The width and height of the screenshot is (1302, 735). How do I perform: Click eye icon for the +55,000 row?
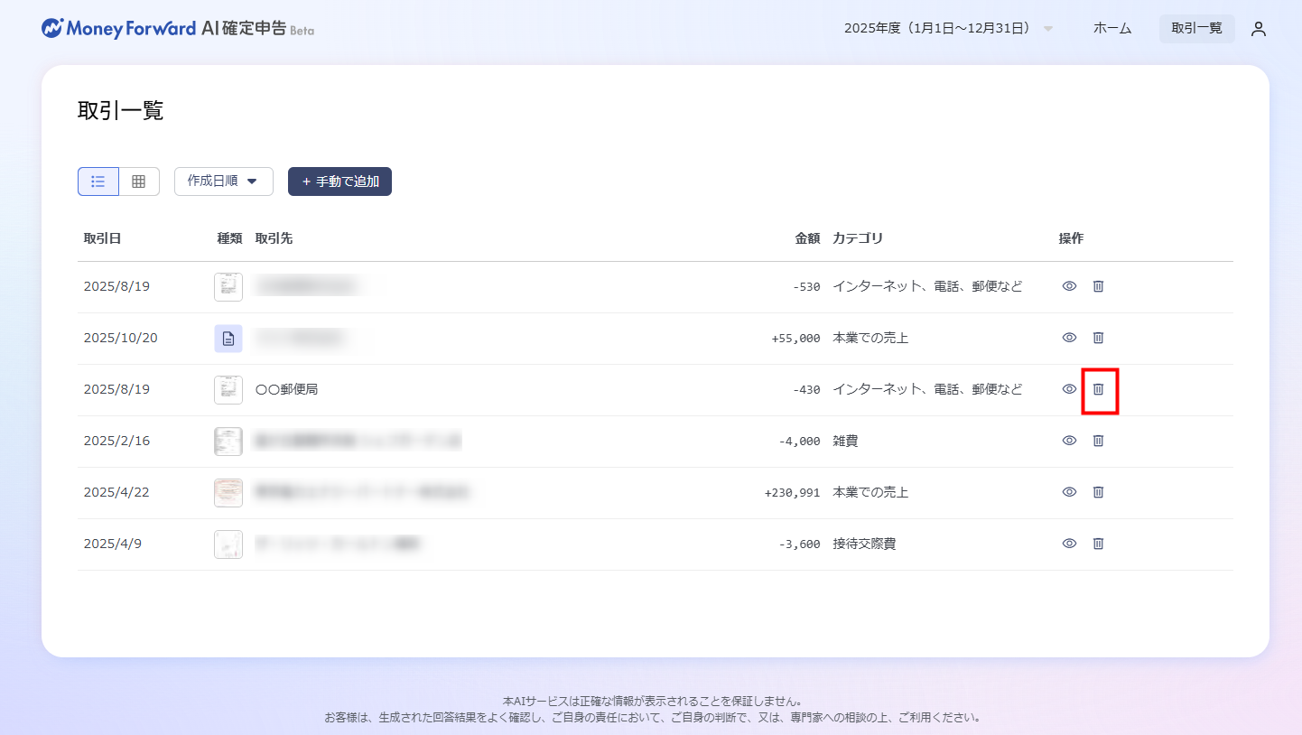[x=1069, y=338]
